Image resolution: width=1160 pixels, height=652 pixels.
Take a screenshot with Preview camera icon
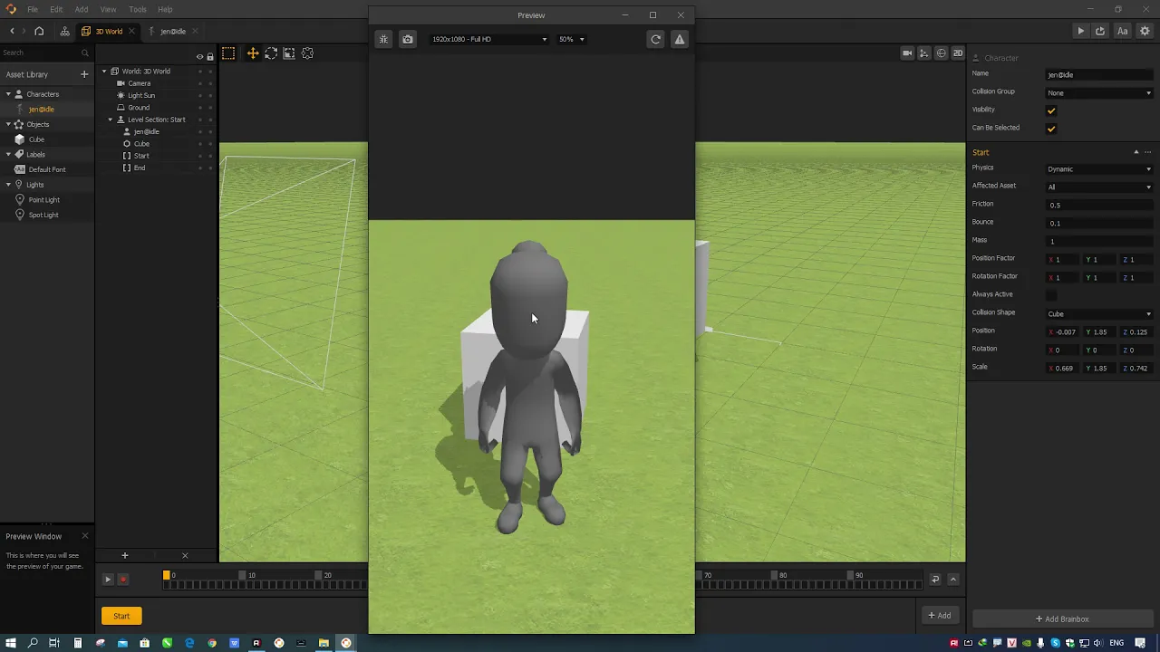[408, 39]
